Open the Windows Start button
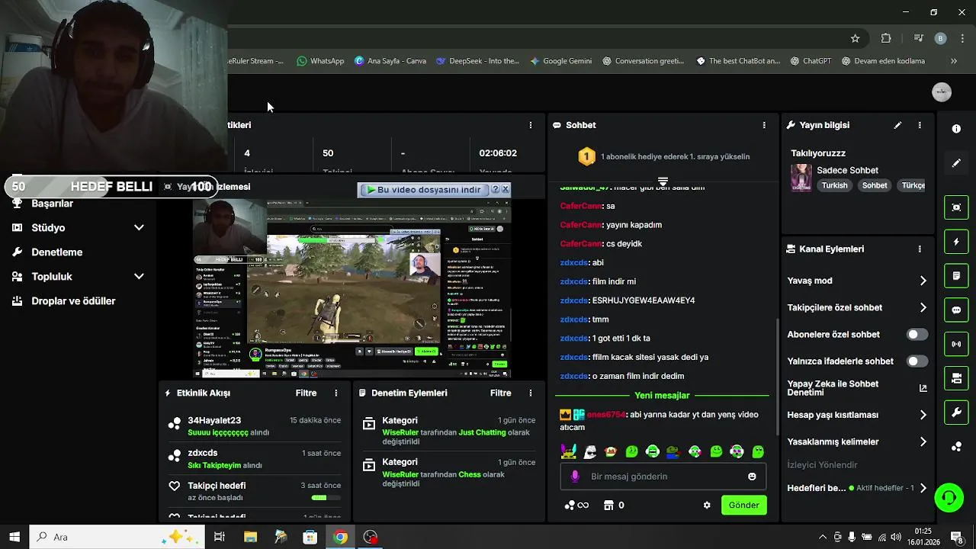Image resolution: width=976 pixels, height=549 pixels. (14, 537)
